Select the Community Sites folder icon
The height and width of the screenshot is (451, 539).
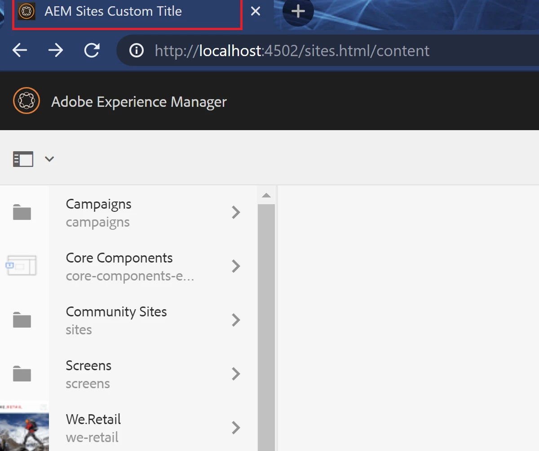[x=22, y=320]
